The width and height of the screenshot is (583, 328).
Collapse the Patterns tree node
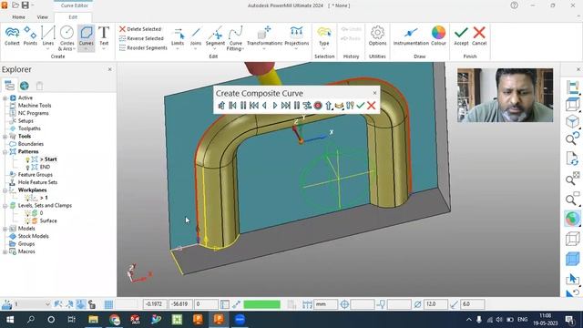tap(5, 152)
